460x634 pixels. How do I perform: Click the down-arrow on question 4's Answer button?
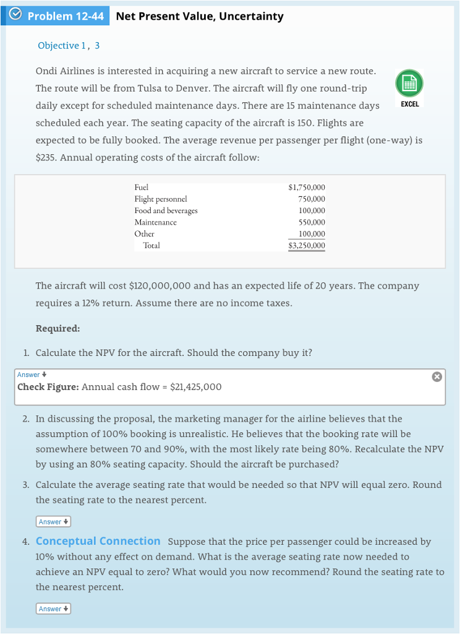[x=65, y=608]
